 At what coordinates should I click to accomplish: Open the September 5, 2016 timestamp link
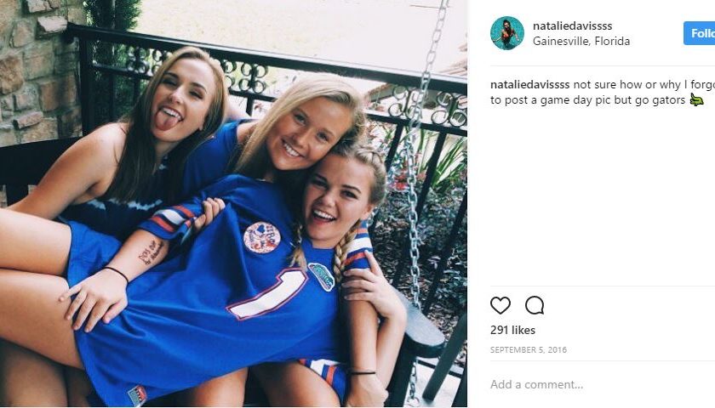tap(529, 349)
